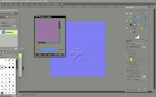
Task: Open the layer Mode Normal dropdown
Action: point(9,23)
